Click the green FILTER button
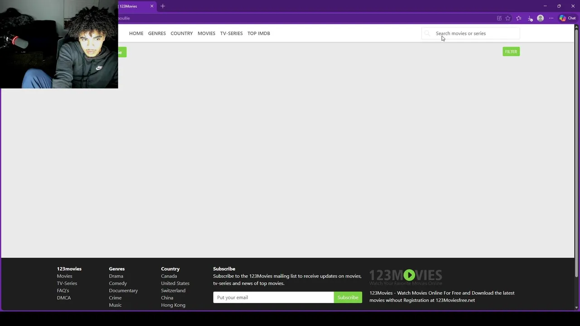Screen dimensions: 580x326 point(511,52)
